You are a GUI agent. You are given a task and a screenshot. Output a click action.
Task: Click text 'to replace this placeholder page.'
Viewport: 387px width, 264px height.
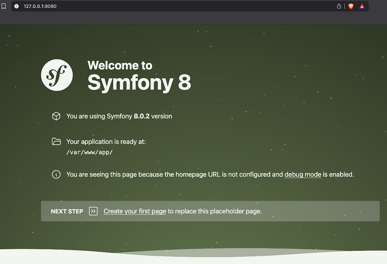(x=215, y=211)
